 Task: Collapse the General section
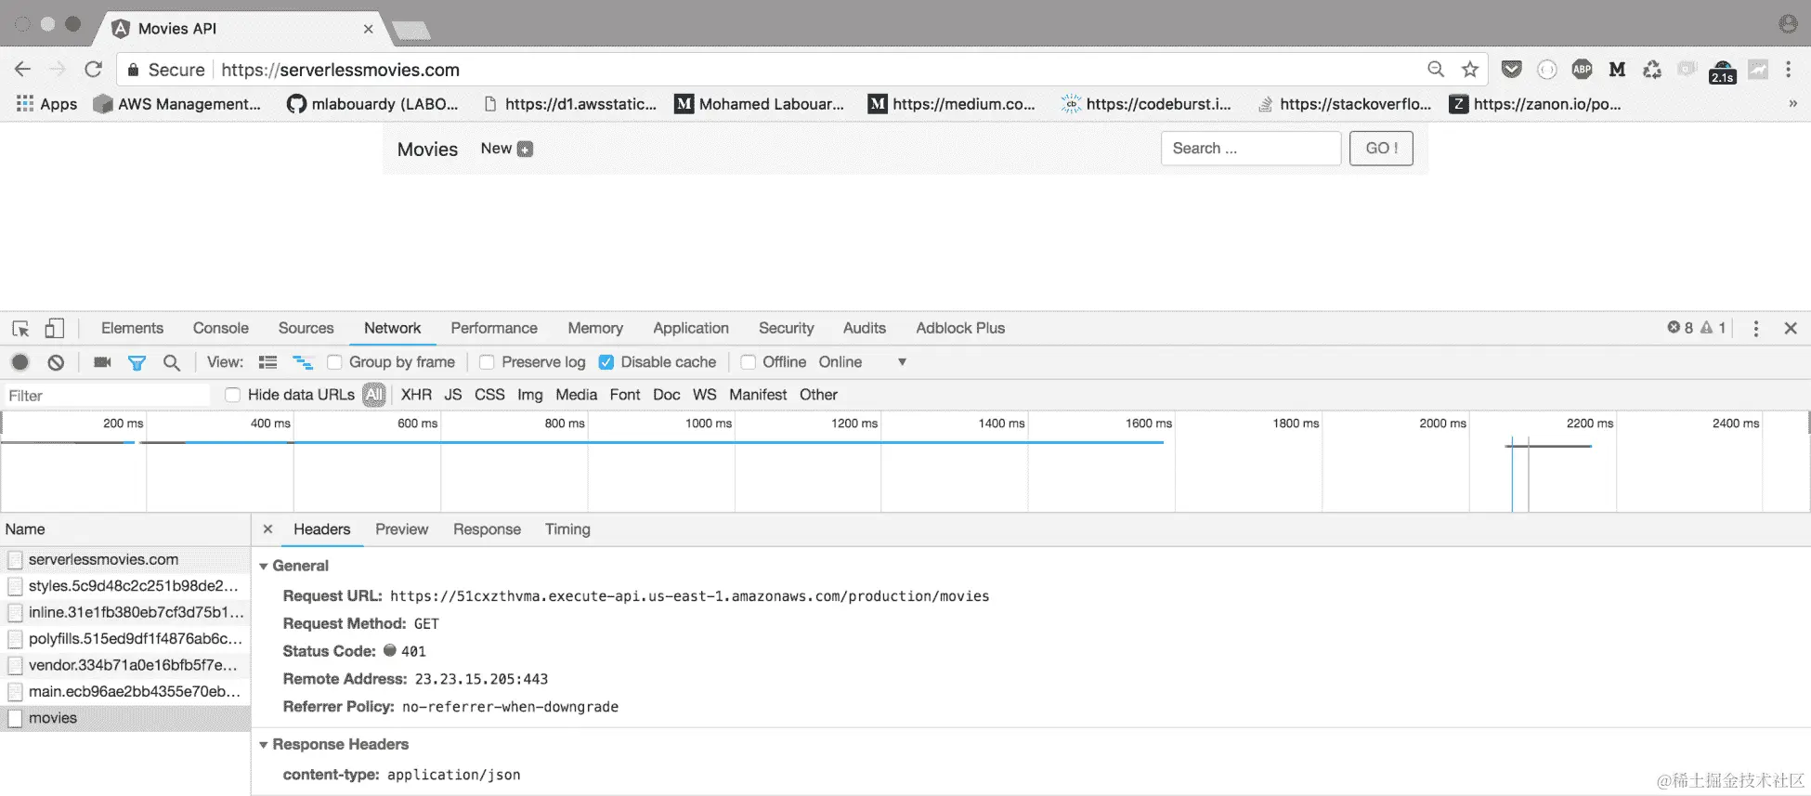click(264, 567)
